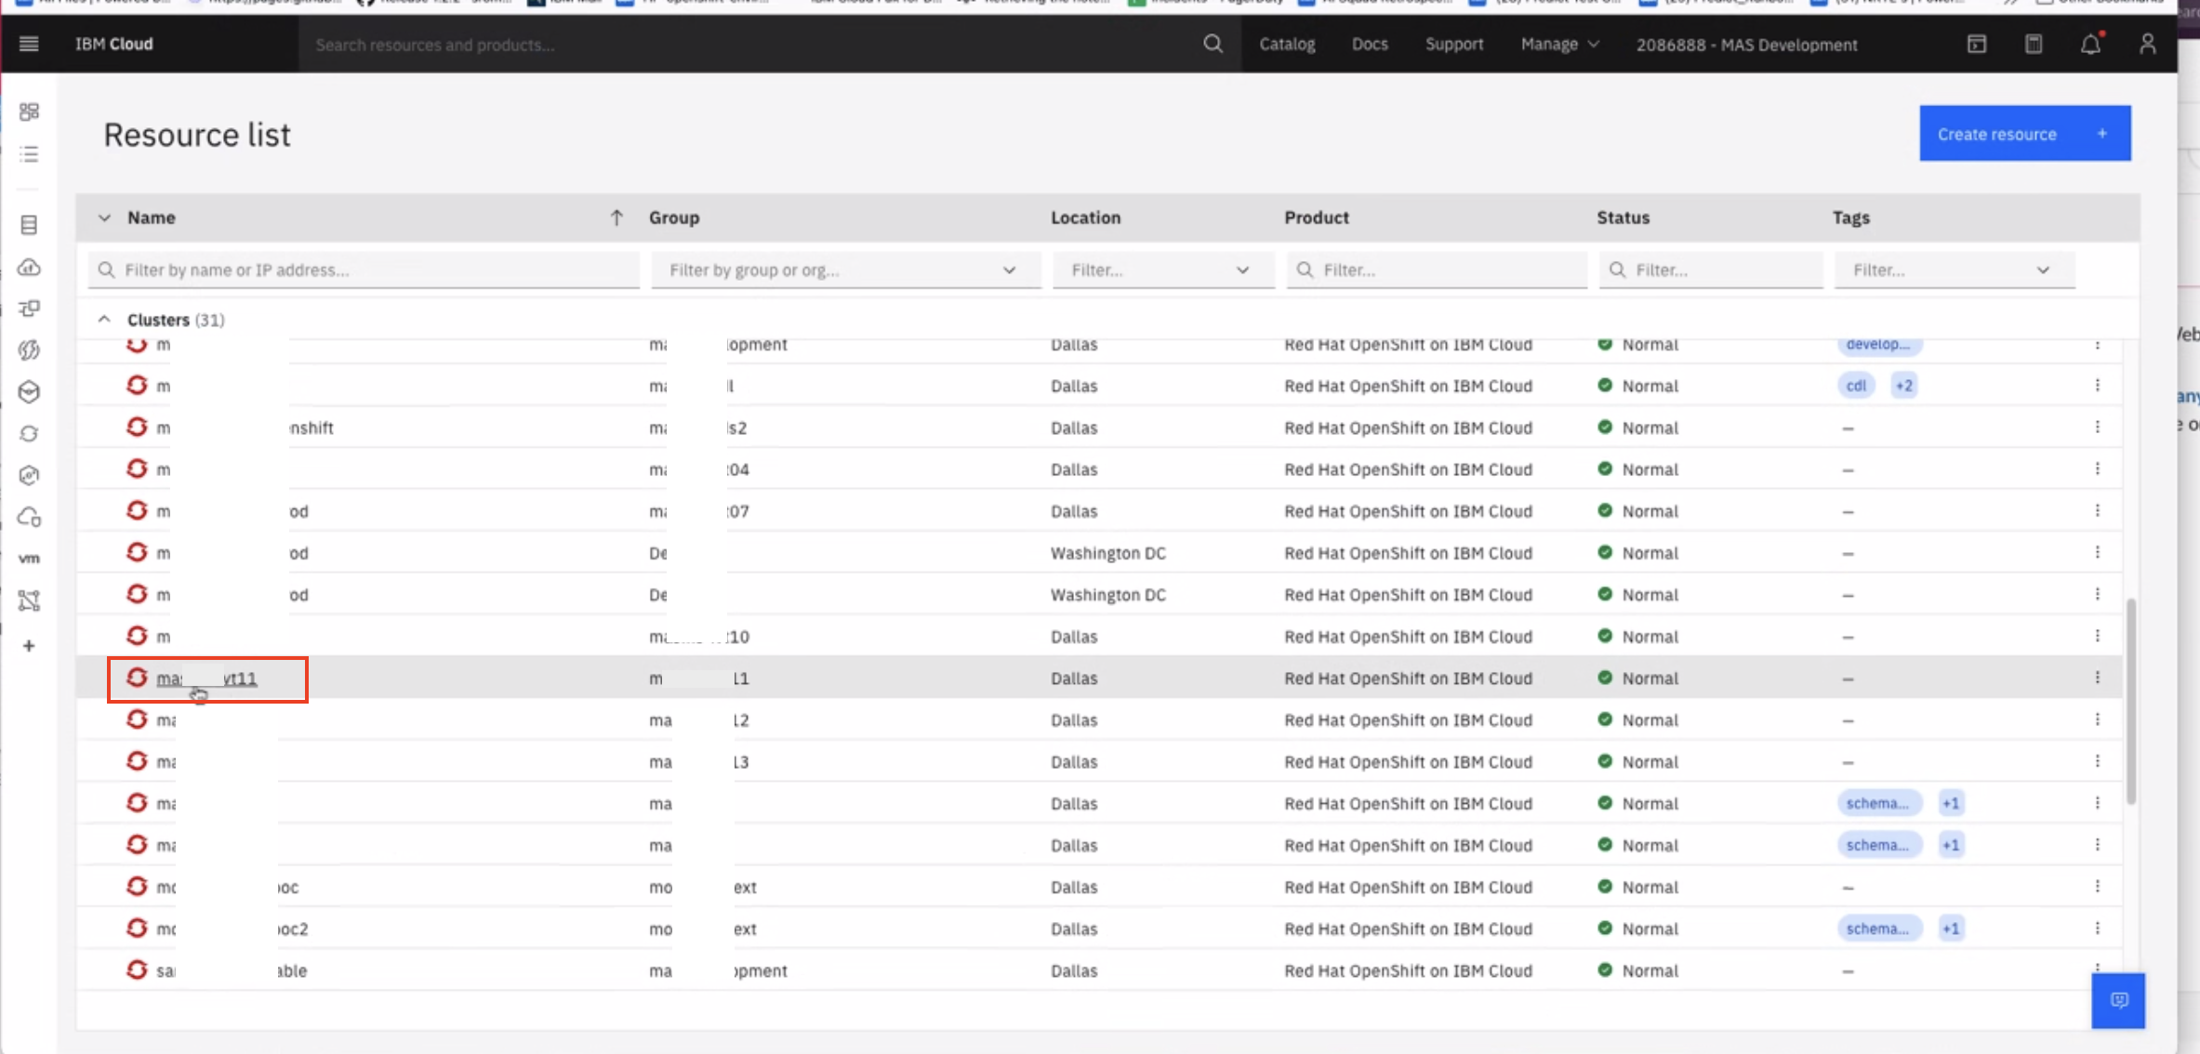
Task: Click the cloud with lock sidebar icon
Action: (29, 517)
